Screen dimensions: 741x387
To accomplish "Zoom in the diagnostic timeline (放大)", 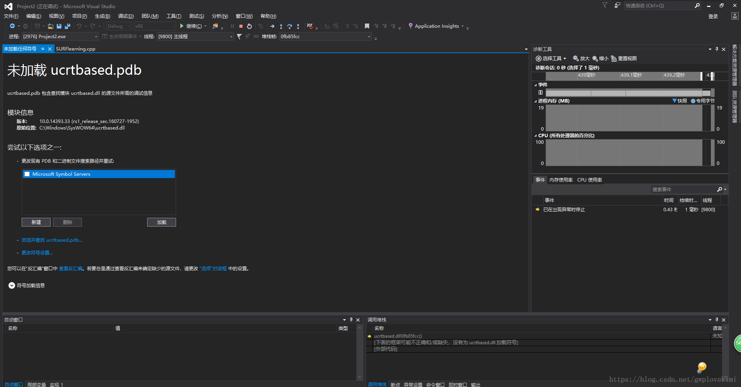I will point(581,59).
